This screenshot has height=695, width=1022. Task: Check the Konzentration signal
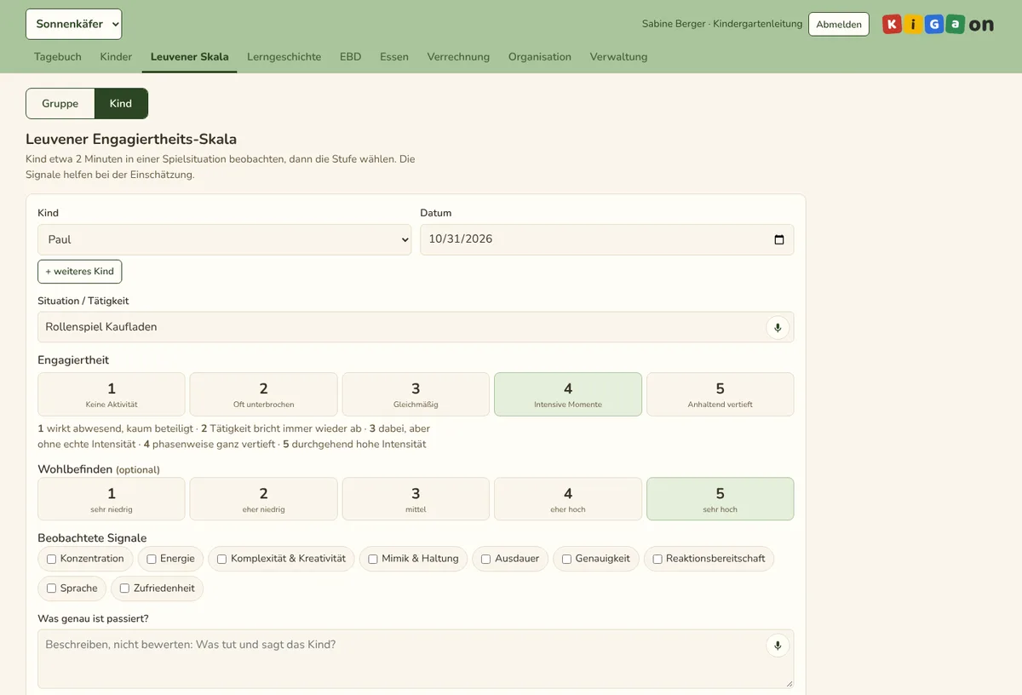52,559
